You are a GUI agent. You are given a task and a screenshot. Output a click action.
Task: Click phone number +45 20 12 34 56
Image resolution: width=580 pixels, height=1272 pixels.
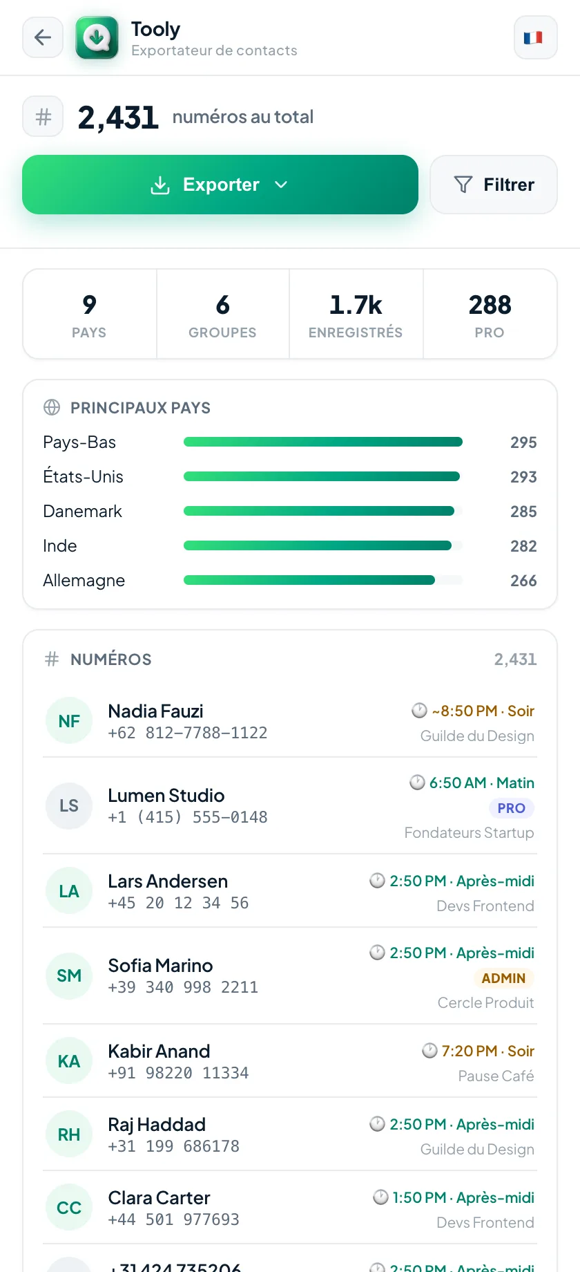click(x=178, y=903)
